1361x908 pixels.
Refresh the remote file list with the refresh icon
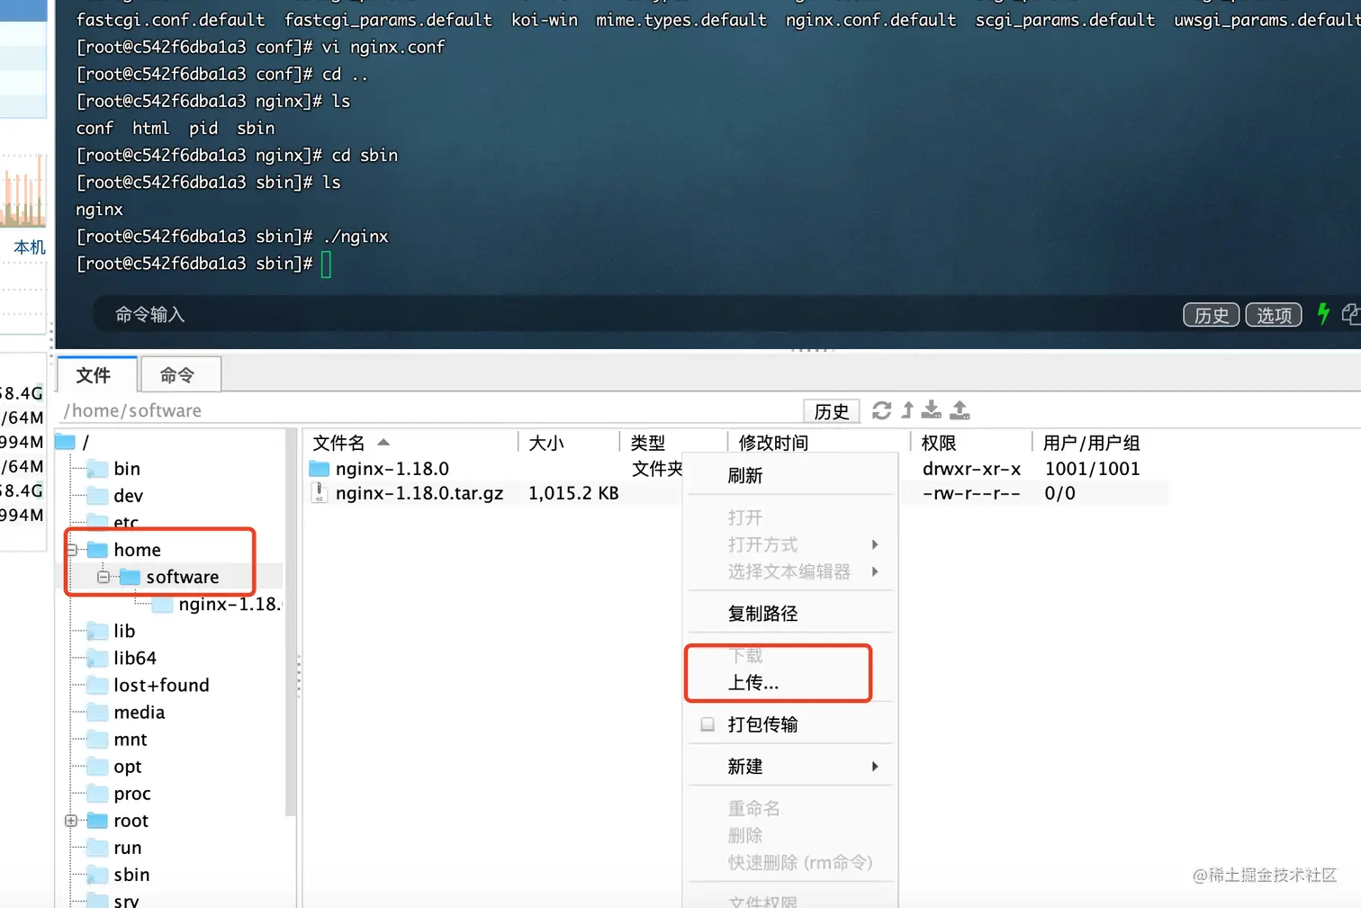(x=881, y=410)
